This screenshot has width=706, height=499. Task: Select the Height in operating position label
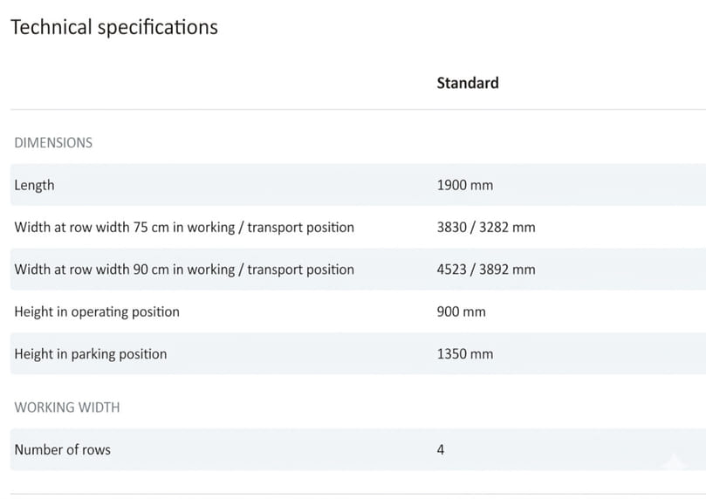(97, 312)
